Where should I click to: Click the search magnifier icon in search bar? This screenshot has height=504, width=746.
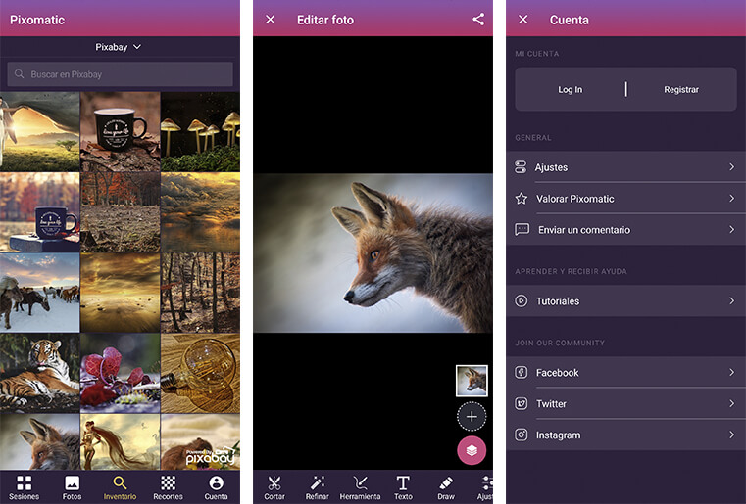tap(19, 74)
